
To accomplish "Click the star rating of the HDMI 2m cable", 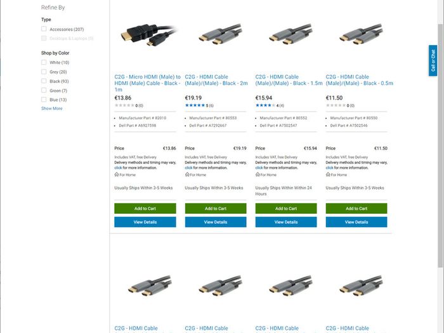I will click(195, 105).
